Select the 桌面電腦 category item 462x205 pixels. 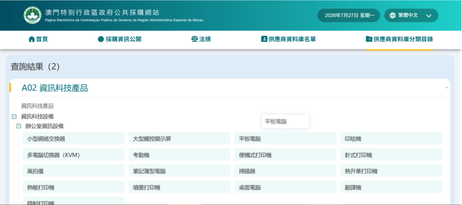click(285, 187)
